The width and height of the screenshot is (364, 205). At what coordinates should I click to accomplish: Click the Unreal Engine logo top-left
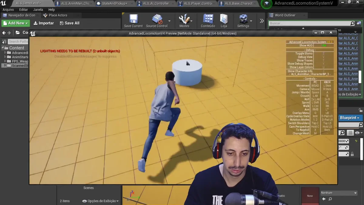coord(3,3)
